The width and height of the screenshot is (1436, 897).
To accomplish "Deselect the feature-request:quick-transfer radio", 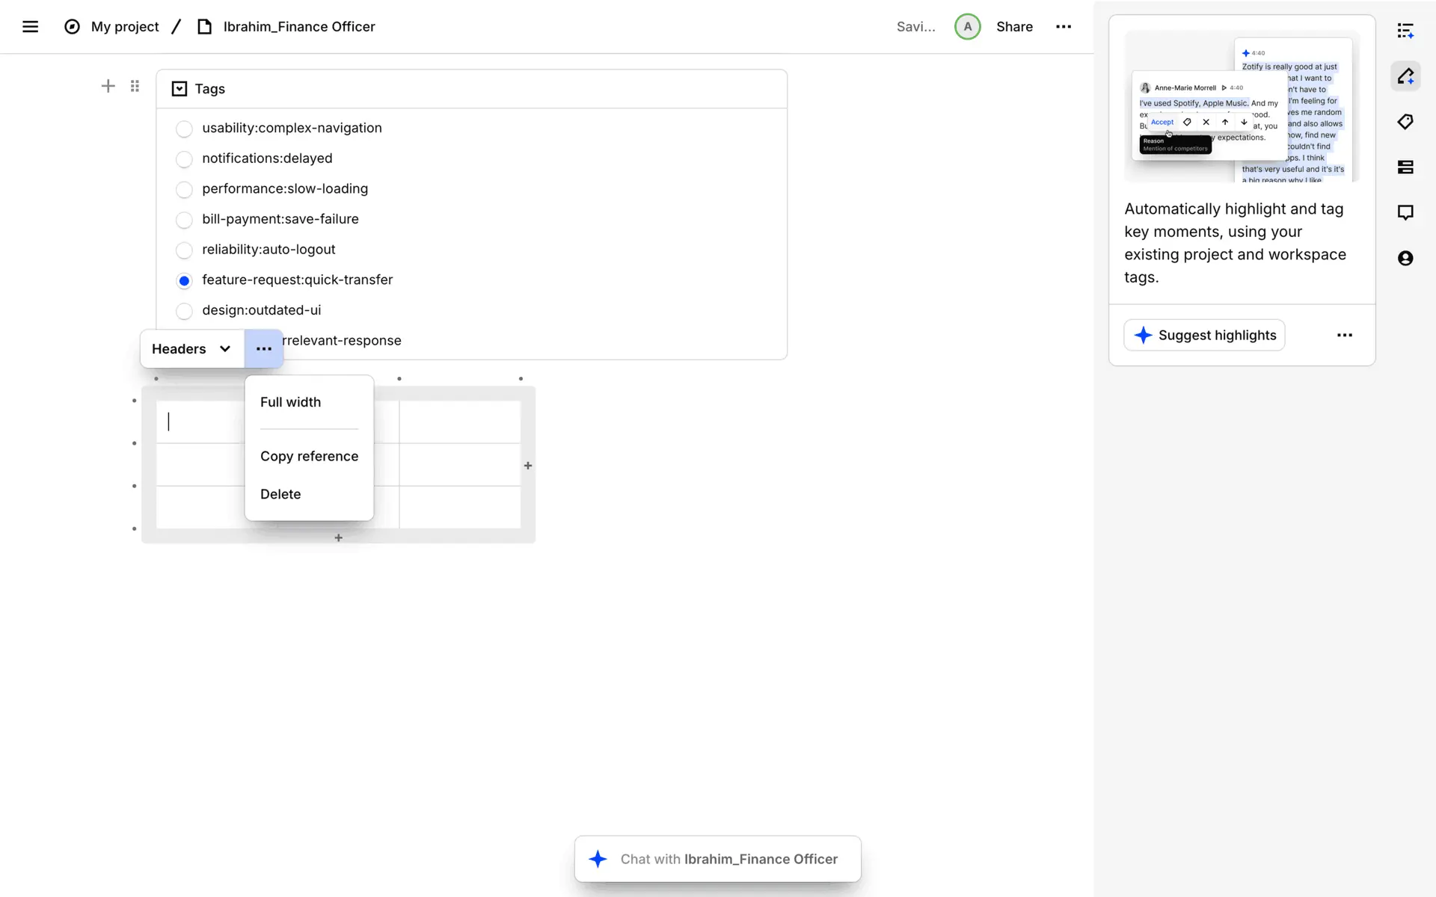I will click(184, 281).
